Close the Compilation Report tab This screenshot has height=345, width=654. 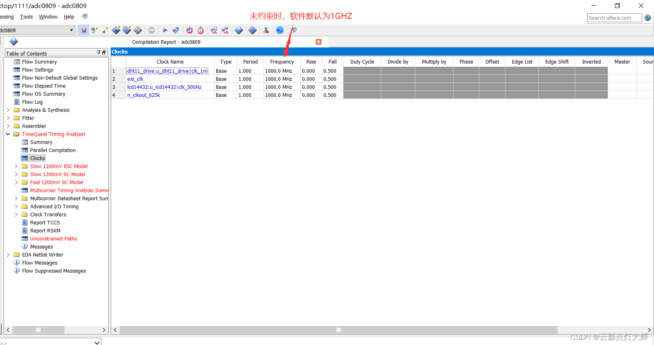(319, 42)
